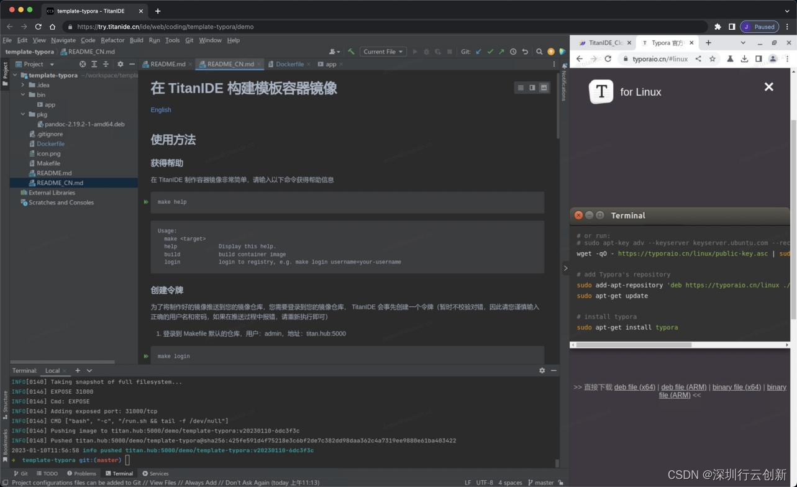Screen dimensions: 797x487
Task: Click horizontal scrollbar under Typora terminal snippet
Action: coord(634,345)
